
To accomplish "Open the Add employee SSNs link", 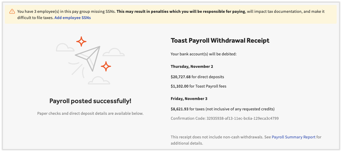I will click(x=72, y=18).
